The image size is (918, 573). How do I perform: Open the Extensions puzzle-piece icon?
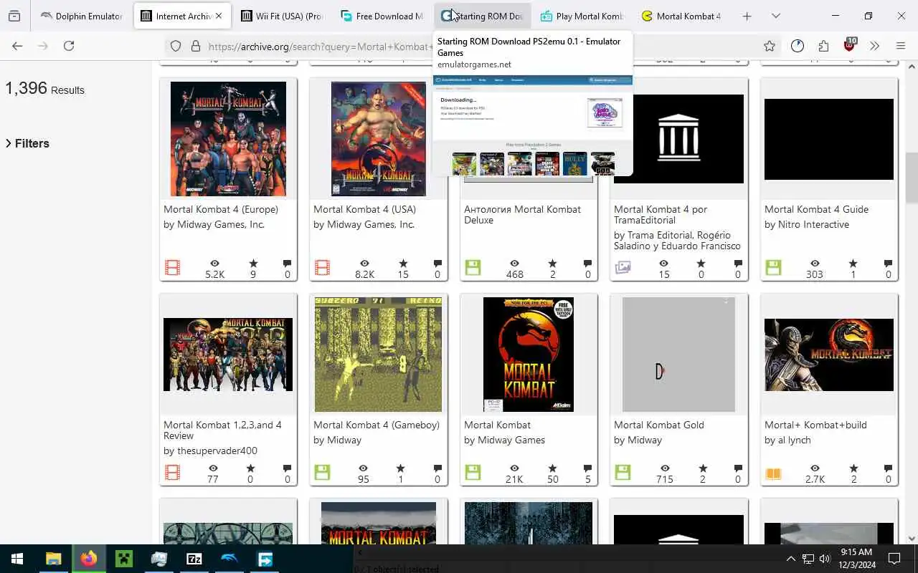point(823,46)
